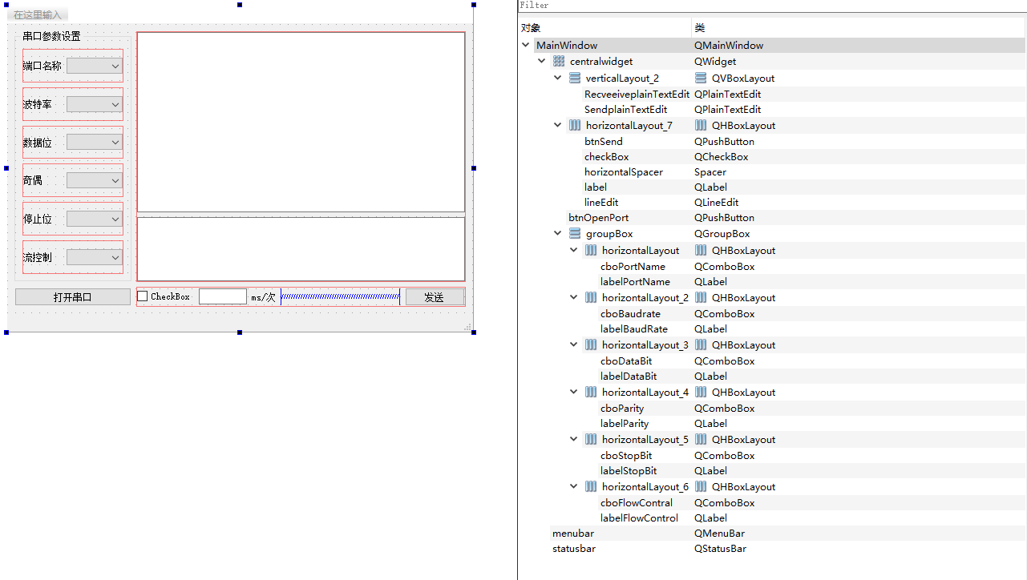Select btnSend in the object tree
The image size is (1027, 580).
[x=604, y=142]
